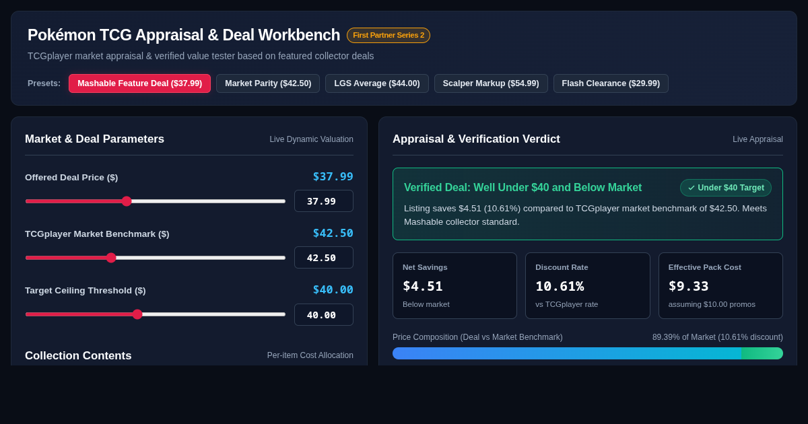Focus the Offered Deal Price input showing 37.99
Image resolution: width=808 pixels, height=424 pixels.
324,201
